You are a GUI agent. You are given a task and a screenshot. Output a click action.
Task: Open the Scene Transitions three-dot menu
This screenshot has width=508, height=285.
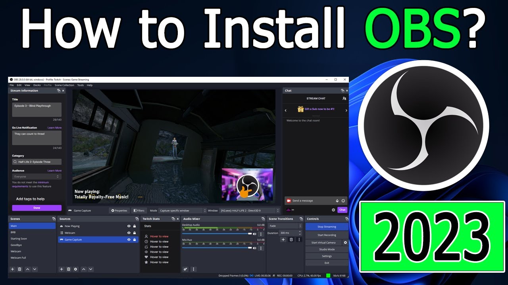point(299,239)
